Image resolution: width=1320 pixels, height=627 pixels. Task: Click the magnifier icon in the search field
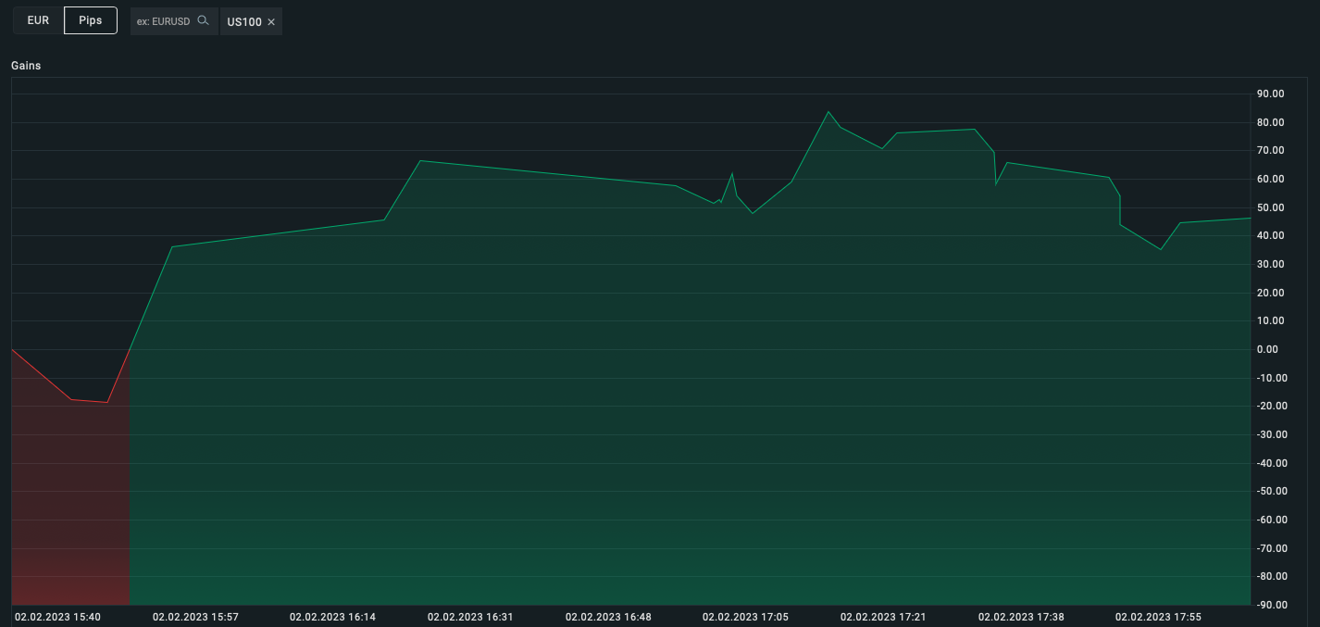click(x=203, y=20)
